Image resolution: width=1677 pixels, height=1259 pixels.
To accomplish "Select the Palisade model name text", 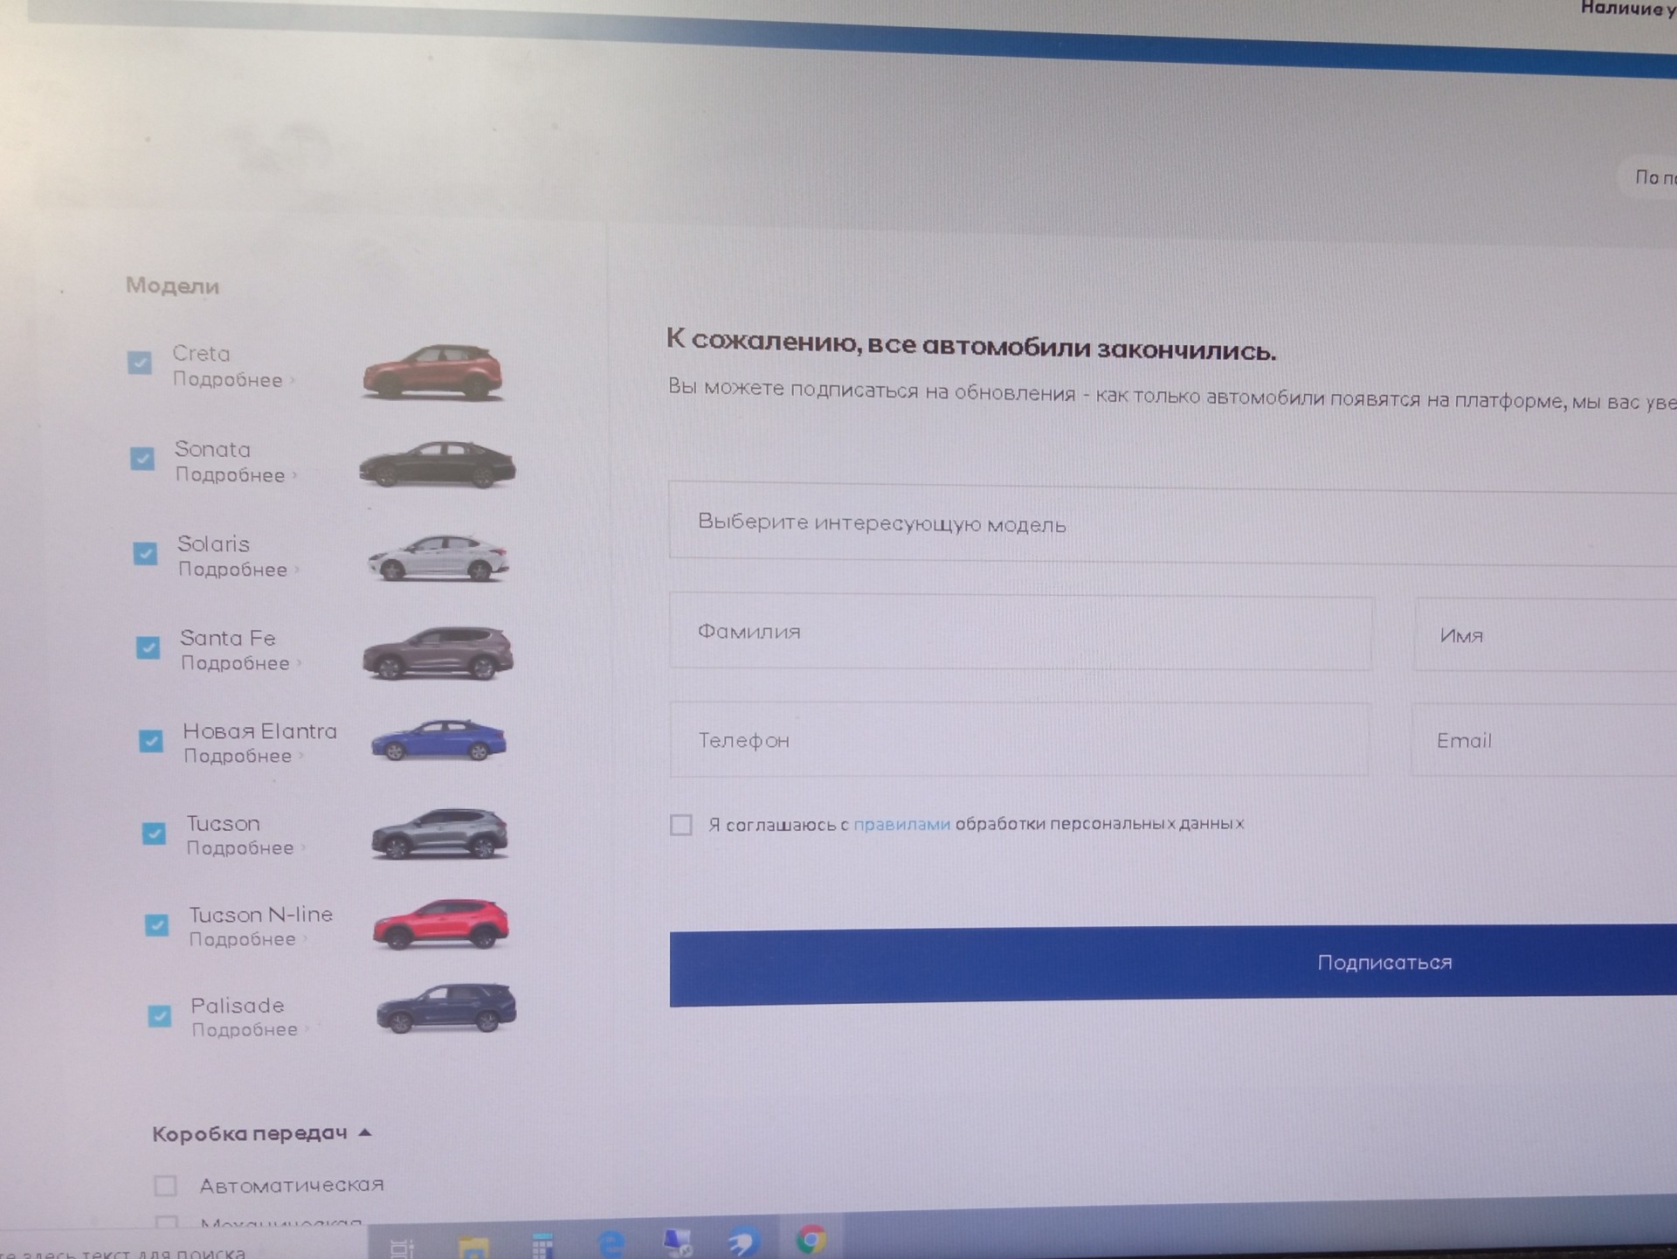I will pyautogui.click(x=238, y=1006).
